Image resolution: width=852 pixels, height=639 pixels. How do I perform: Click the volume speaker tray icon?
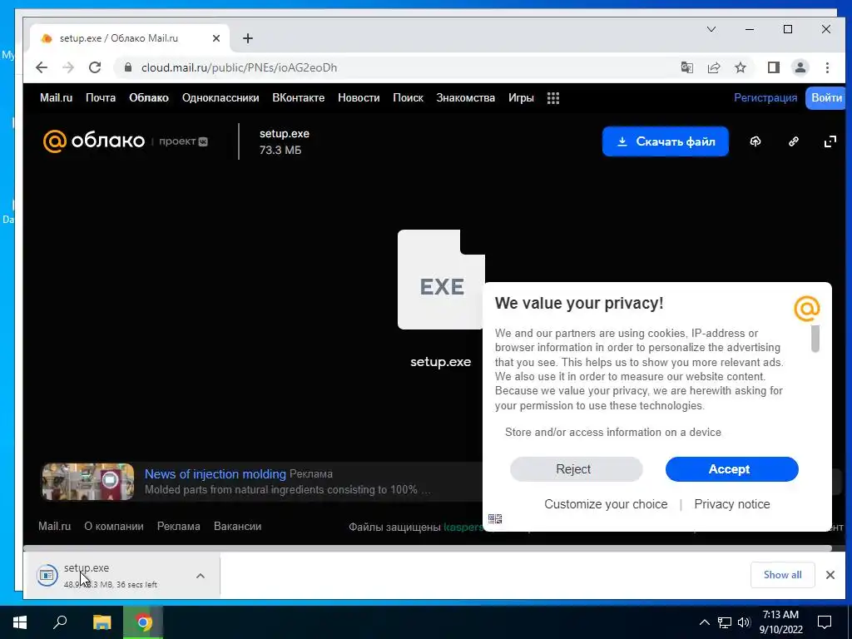click(744, 622)
